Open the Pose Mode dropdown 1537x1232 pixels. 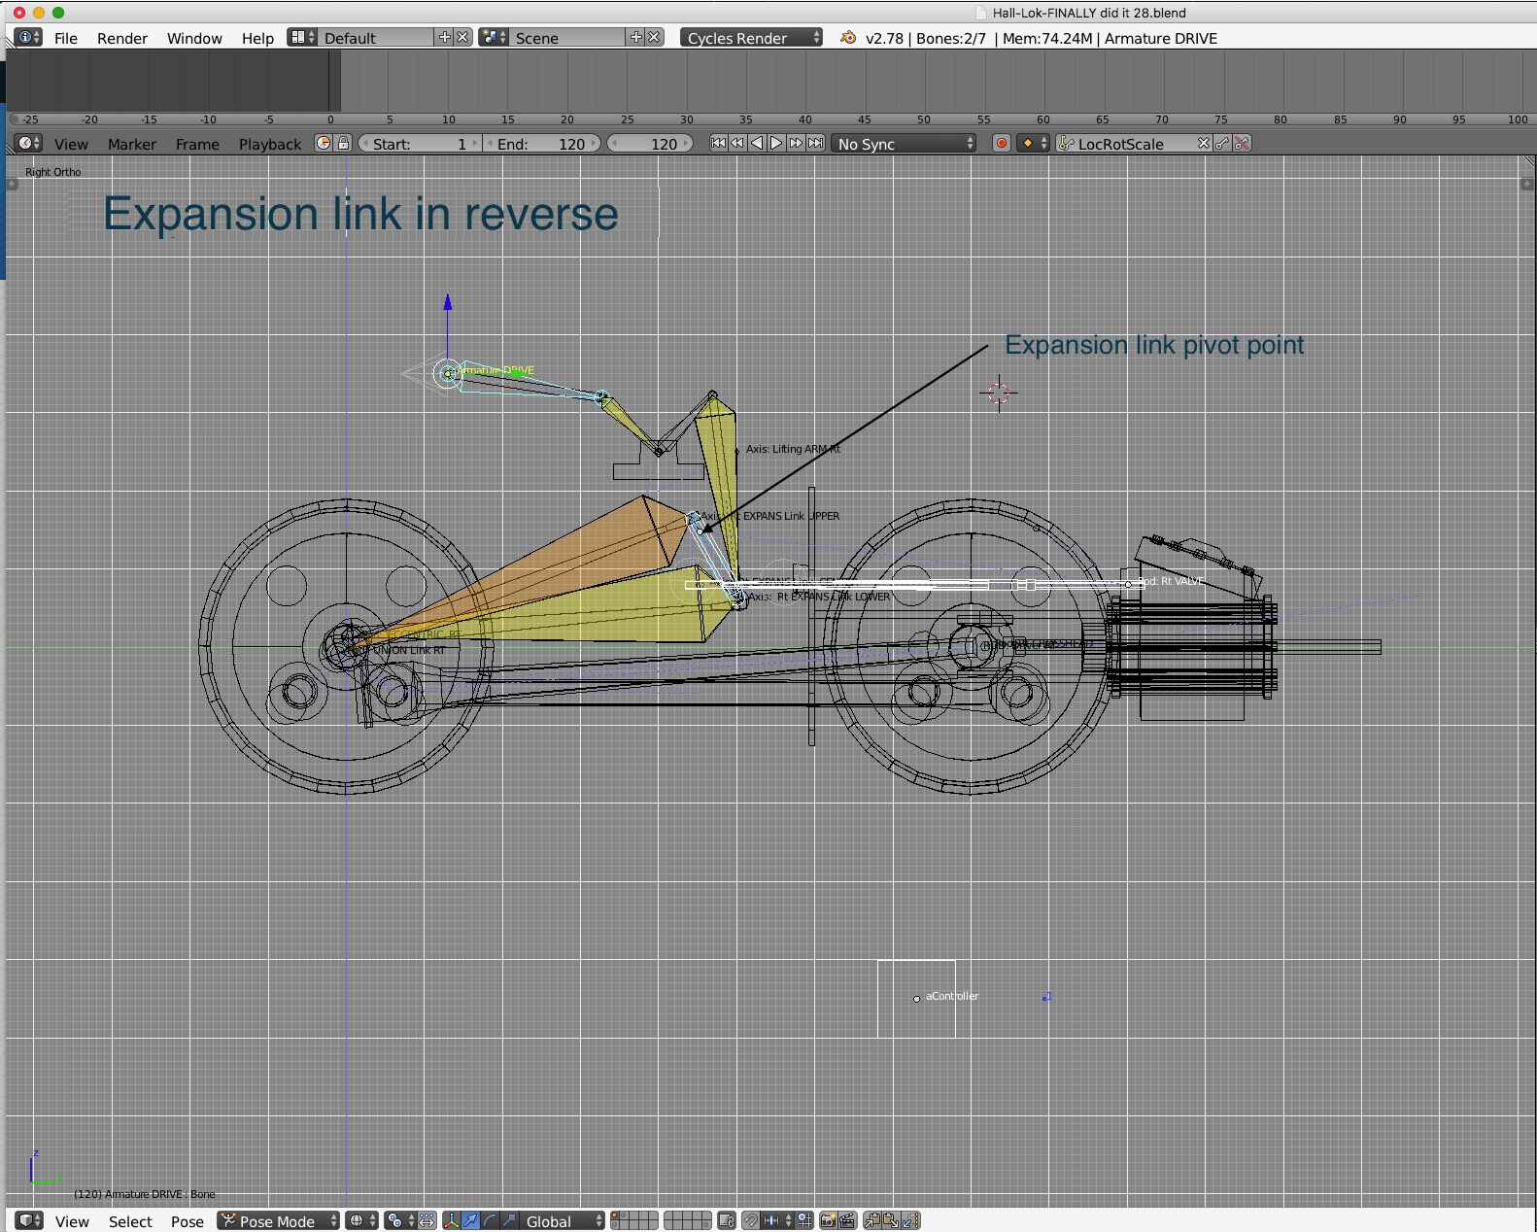point(278,1220)
